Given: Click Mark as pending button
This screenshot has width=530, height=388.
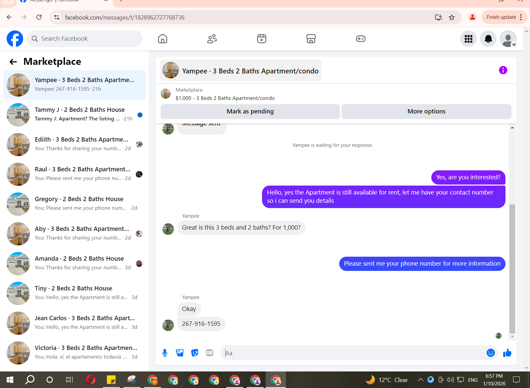Looking at the screenshot, I should point(250,111).
